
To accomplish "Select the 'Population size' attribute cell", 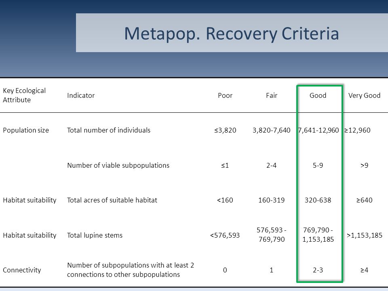I will [26, 131].
